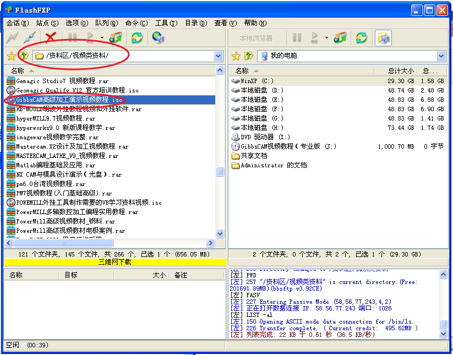This screenshot has height=355, width=453.
Task: Open Administrator 的文档 folder
Action: tap(269, 165)
